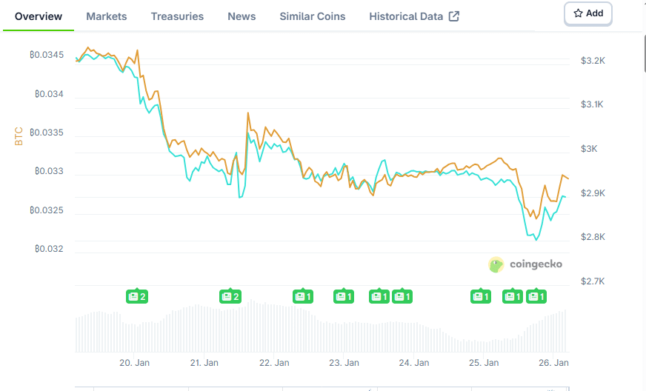Open the Similar Coins tab
The height and width of the screenshot is (391, 646).
point(312,16)
